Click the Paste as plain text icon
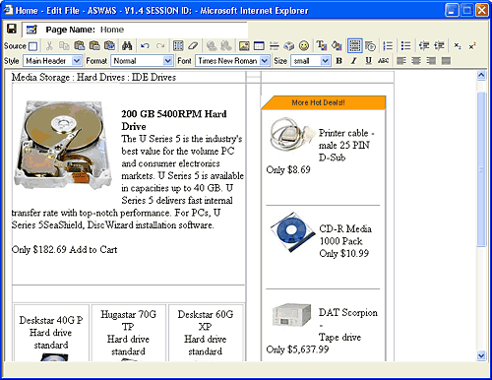 coord(94,45)
